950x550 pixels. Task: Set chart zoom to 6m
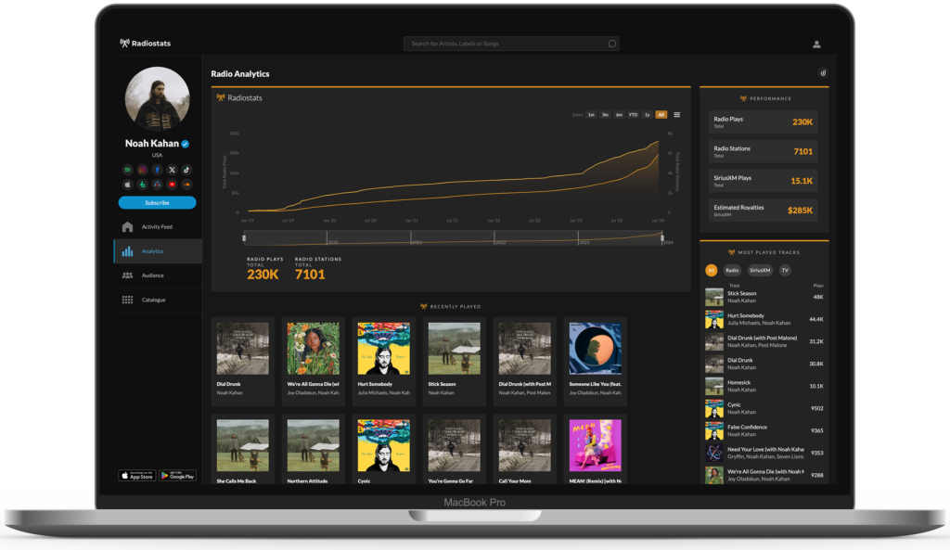(619, 115)
